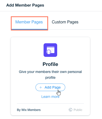Open the Learn more link

[x=50, y=97]
